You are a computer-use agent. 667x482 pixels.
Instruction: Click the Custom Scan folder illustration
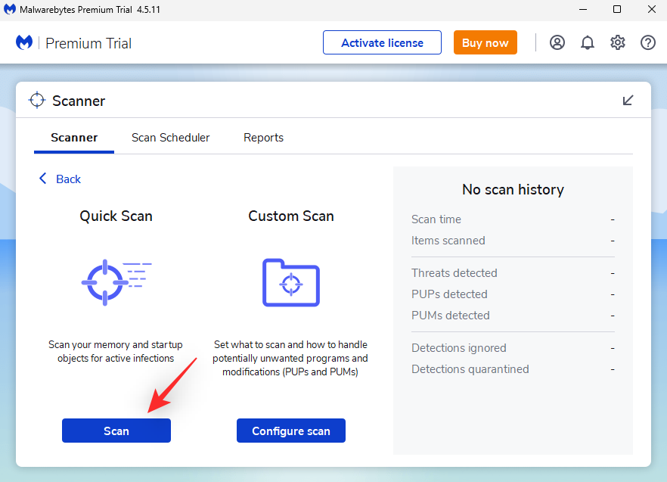click(291, 282)
